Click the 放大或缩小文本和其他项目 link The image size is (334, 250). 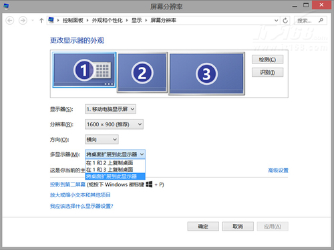coord(80,195)
